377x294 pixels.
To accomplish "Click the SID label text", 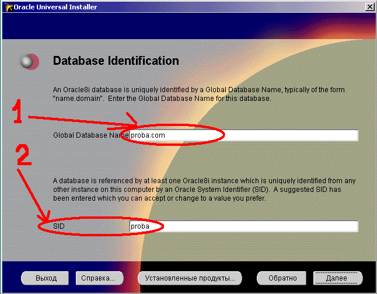I will [x=58, y=226].
